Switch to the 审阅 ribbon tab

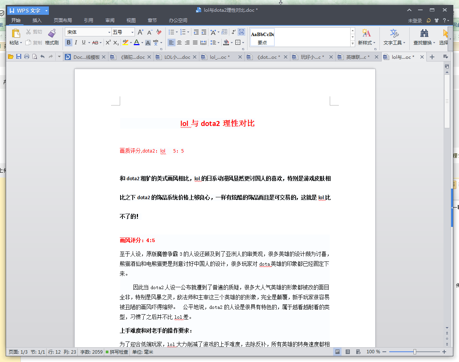tap(110, 20)
